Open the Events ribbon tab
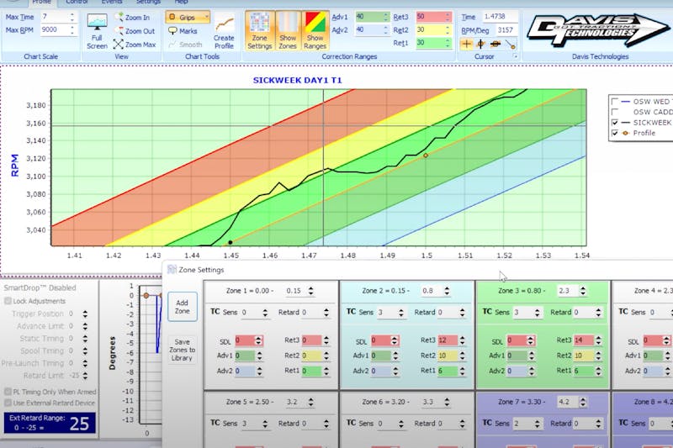 [x=112, y=3]
